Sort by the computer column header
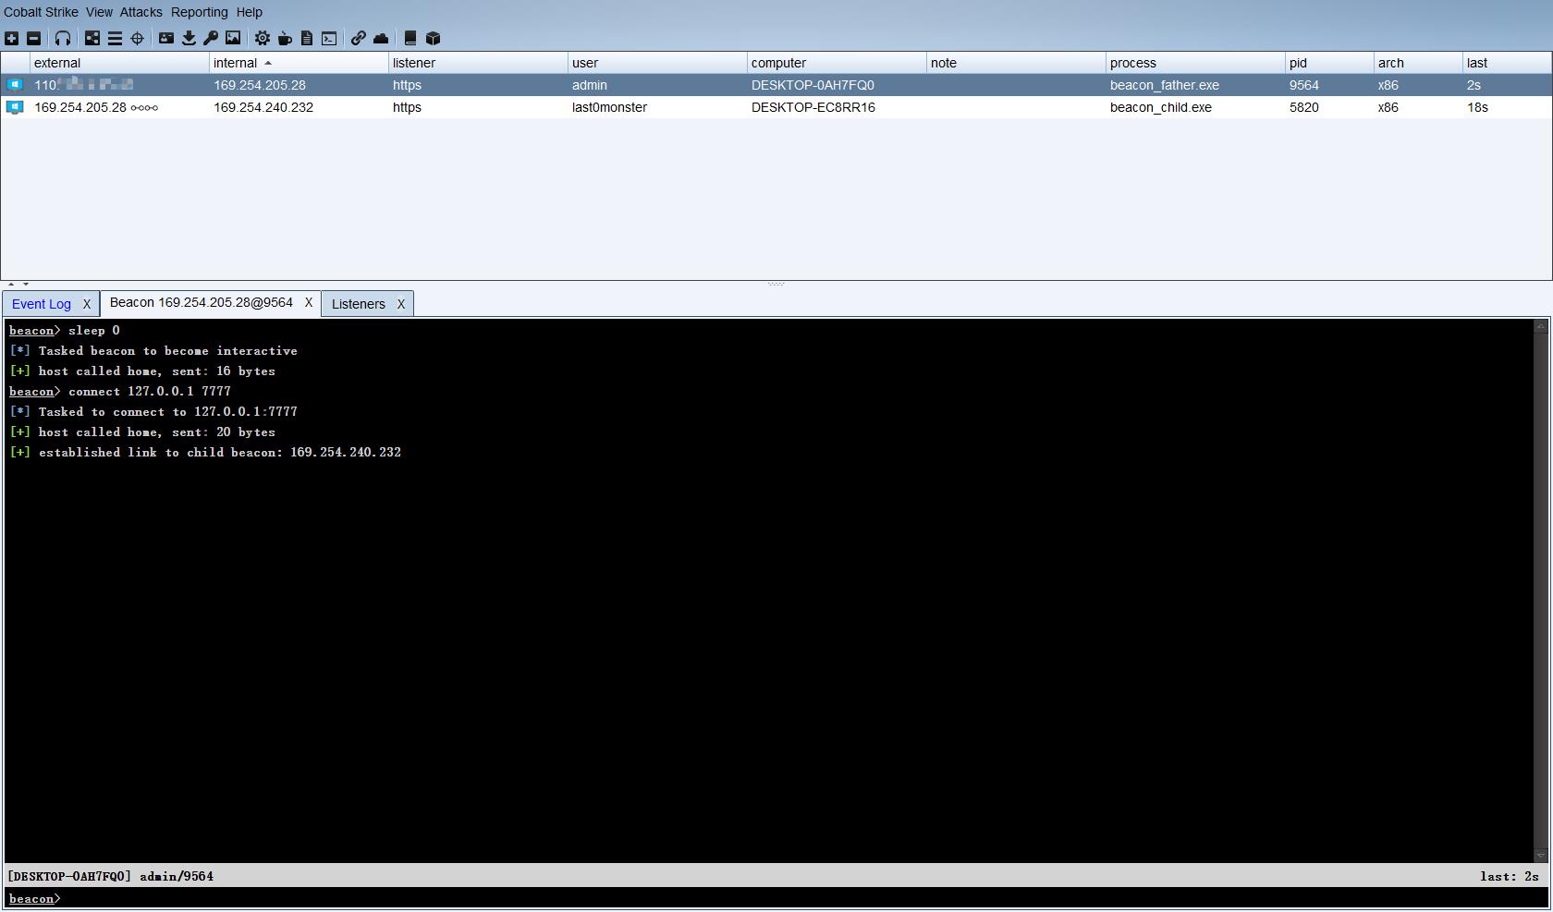This screenshot has height=912, width=1553. pyautogui.click(x=838, y=63)
